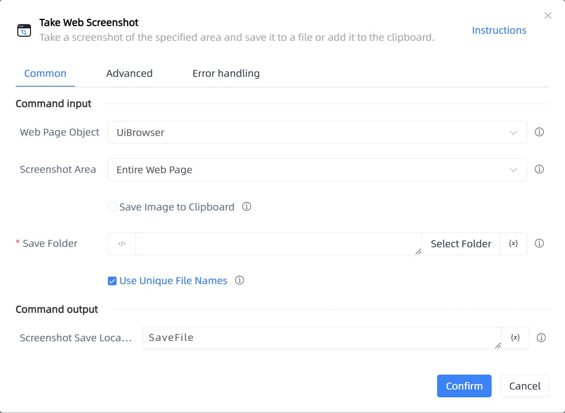This screenshot has width=565, height=413.
Task: Click the web screenshot command icon
Action: point(24,30)
